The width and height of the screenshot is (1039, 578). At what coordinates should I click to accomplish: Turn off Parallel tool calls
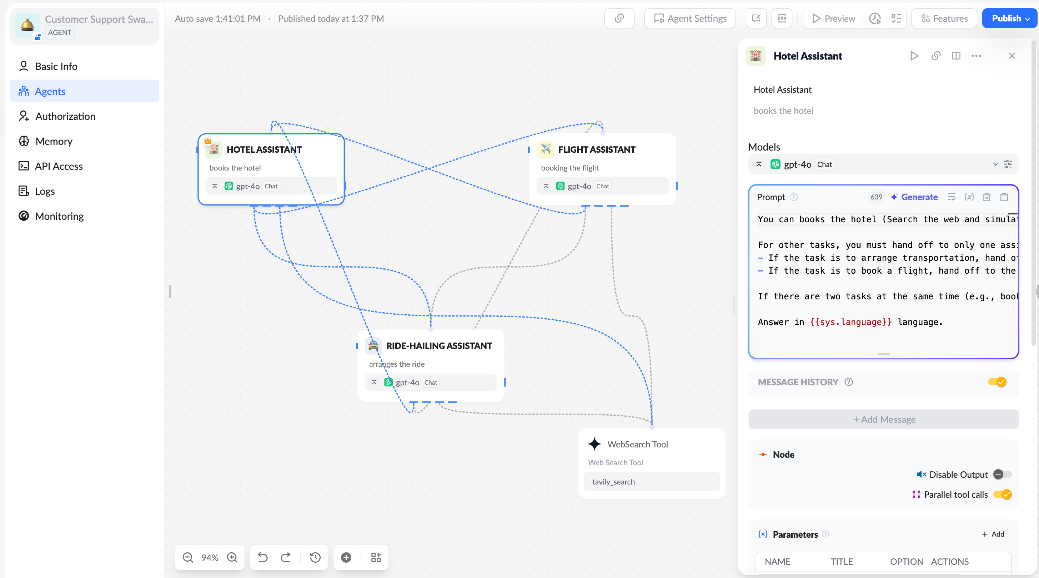click(x=1002, y=495)
